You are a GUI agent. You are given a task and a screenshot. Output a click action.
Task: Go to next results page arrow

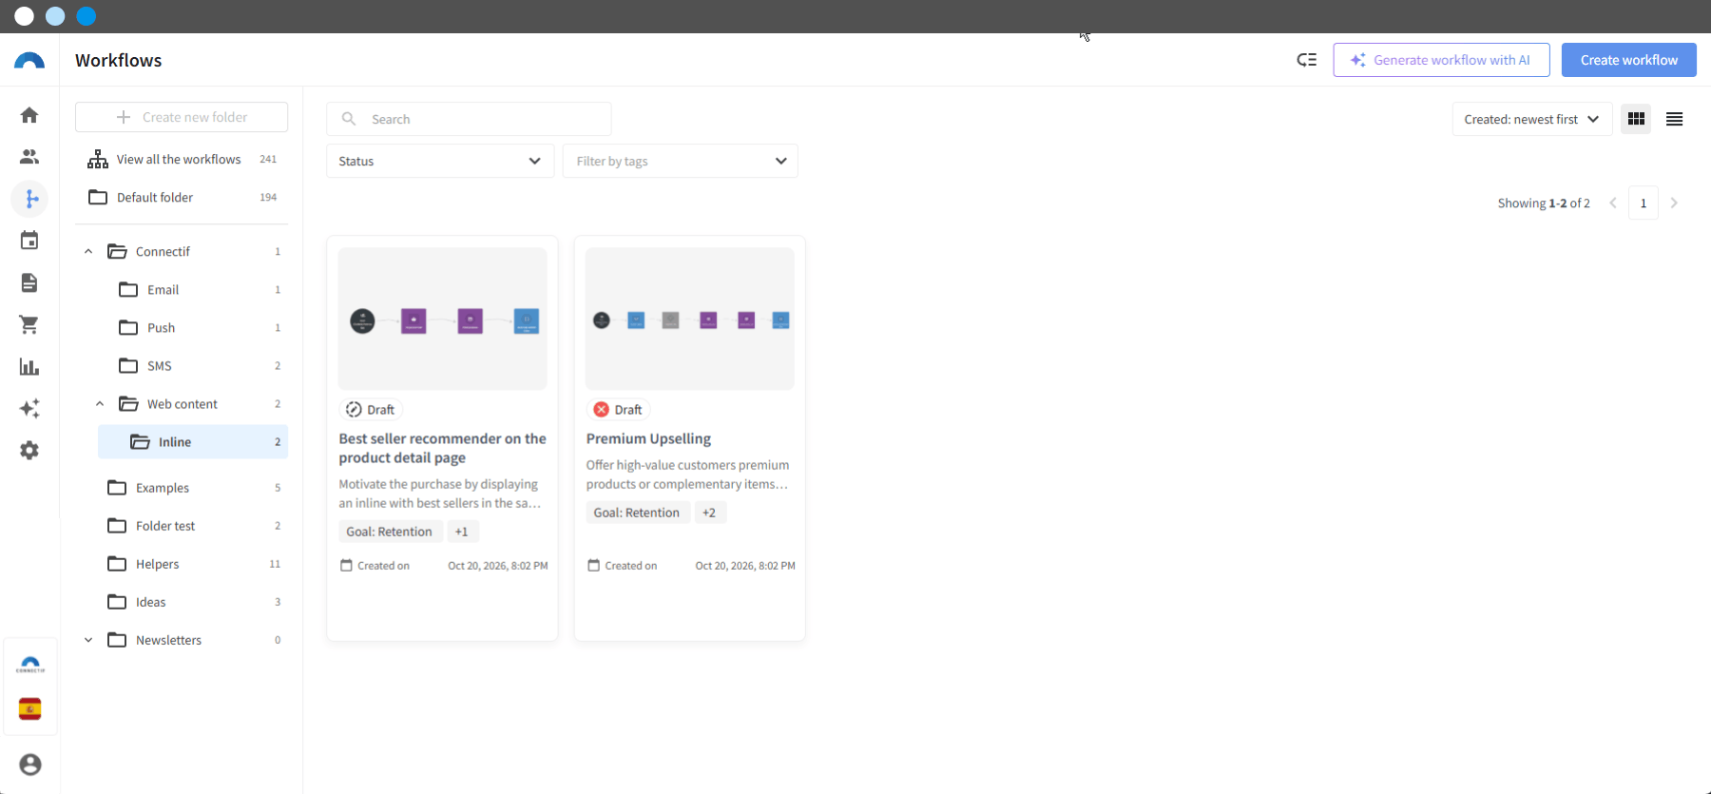pos(1674,203)
